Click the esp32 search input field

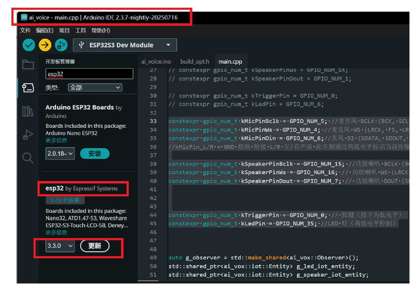click(89, 74)
